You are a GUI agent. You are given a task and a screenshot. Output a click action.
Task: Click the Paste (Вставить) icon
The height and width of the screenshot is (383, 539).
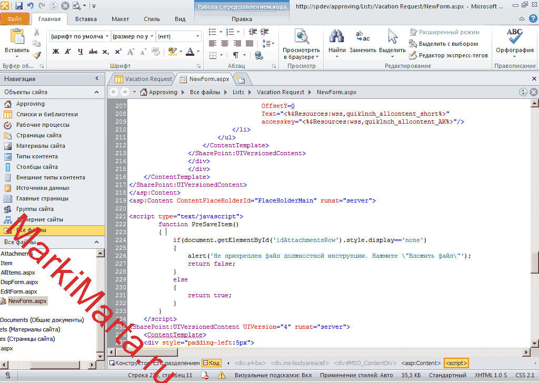point(17,38)
